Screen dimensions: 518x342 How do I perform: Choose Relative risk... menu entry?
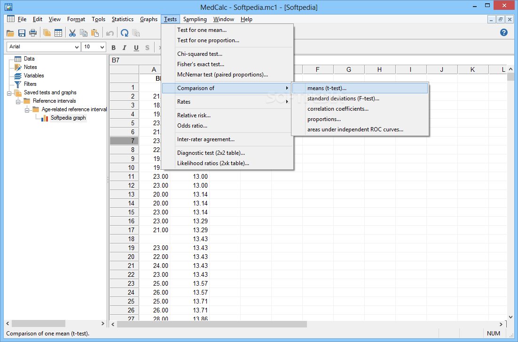[228, 115]
